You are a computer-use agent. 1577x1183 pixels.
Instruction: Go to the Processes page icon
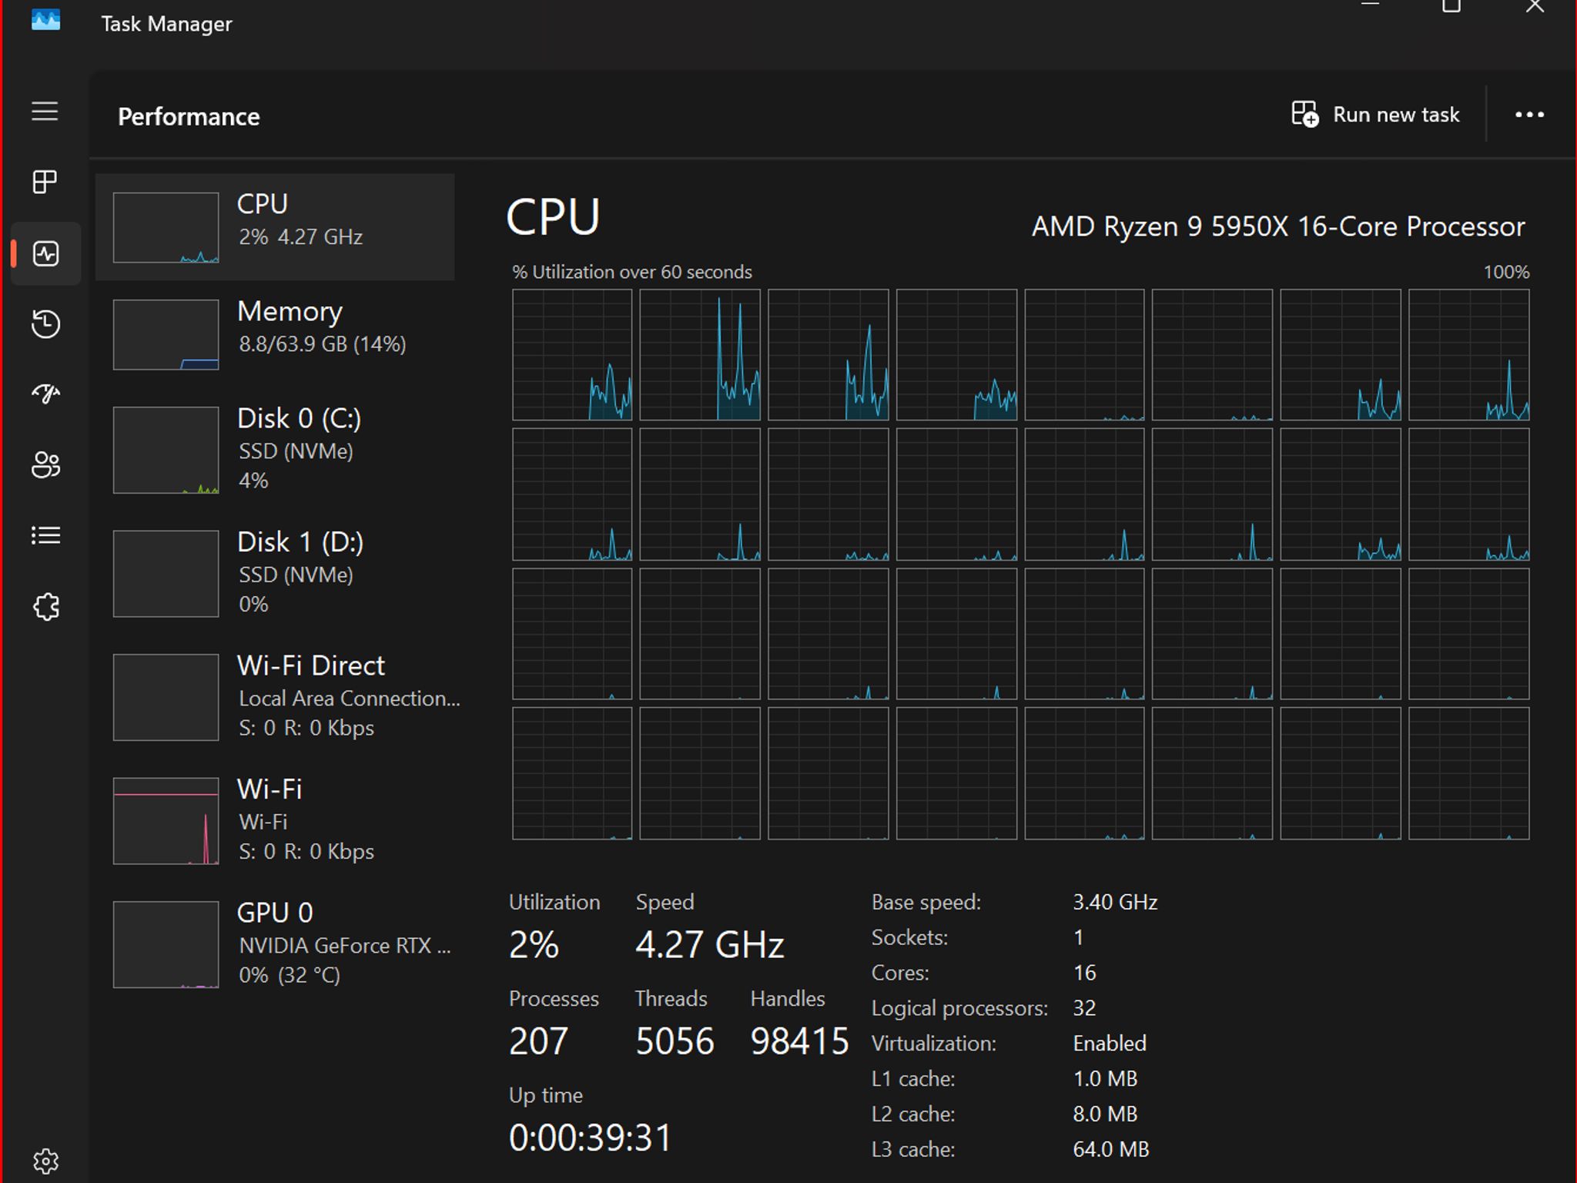(45, 183)
